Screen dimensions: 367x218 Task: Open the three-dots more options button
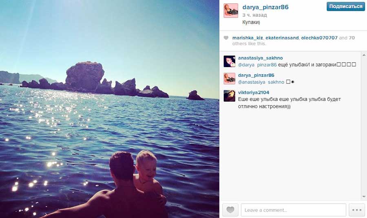click(x=357, y=210)
